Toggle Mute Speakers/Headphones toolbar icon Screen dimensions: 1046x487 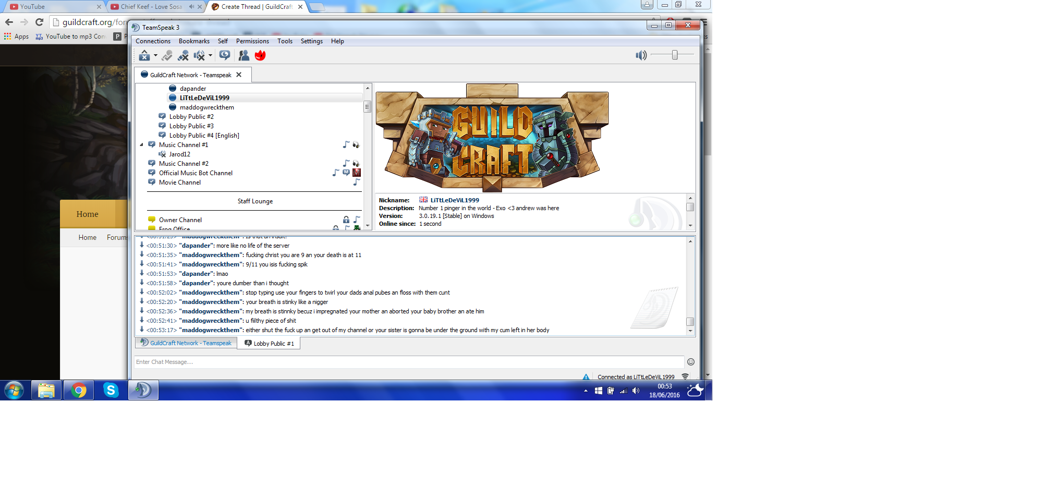199,55
